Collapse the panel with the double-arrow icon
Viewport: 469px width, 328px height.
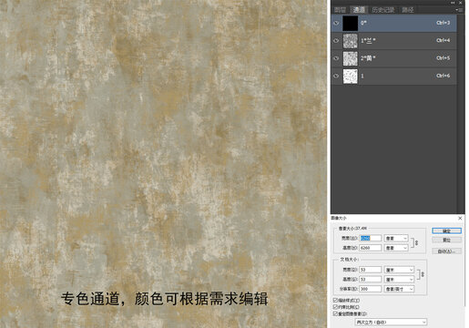click(453, 3)
